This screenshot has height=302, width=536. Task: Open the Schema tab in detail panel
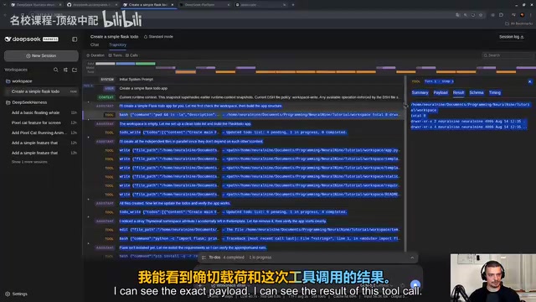pyautogui.click(x=477, y=93)
